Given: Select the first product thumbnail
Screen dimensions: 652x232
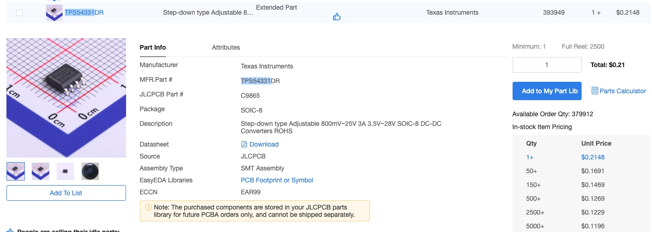Looking at the screenshot, I should click(16, 171).
